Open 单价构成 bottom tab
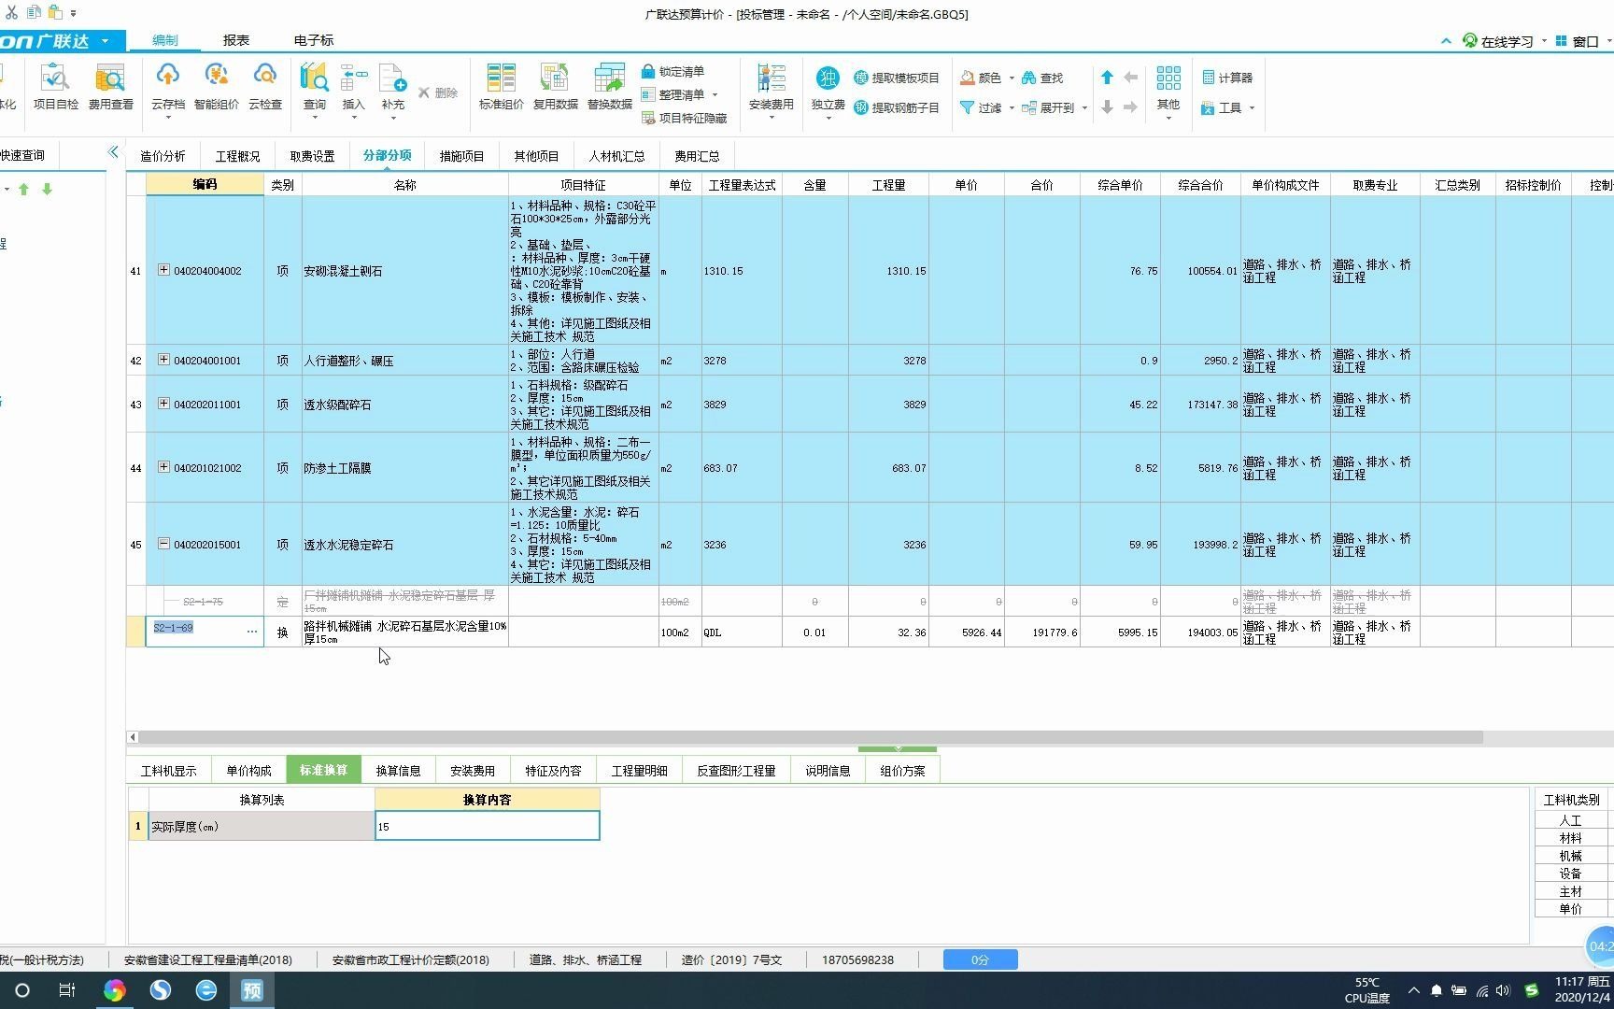This screenshot has height=1009, width=1614. point(248,771)
